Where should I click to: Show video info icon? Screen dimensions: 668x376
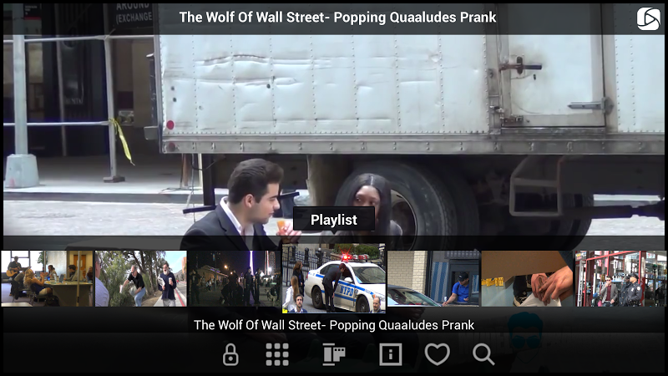pos(391,354)
